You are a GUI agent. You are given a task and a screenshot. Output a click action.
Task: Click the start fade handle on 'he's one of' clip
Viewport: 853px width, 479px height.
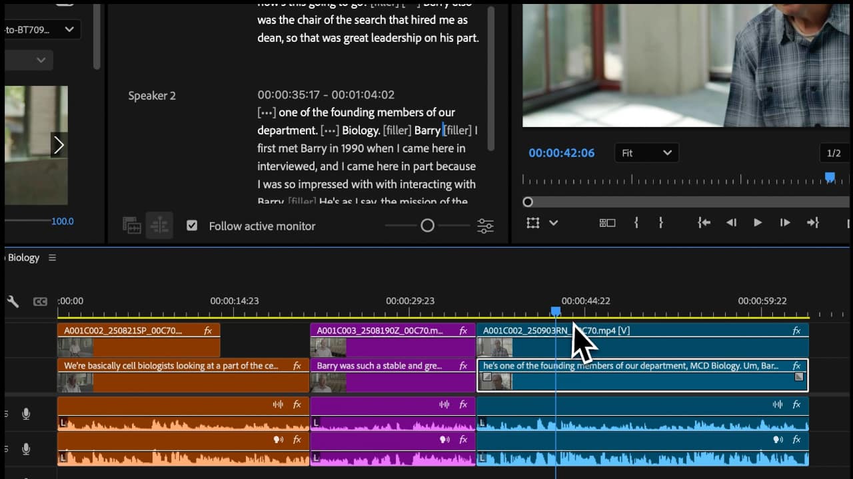tap(486, 377)
